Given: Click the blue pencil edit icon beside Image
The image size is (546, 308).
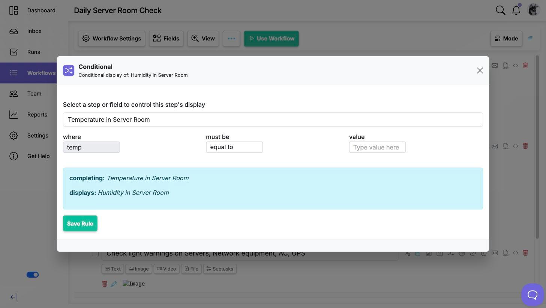Looking at the screenshot, I should click(114, 284).
